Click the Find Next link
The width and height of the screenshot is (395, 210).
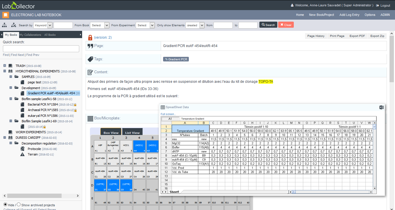(18, 55)
